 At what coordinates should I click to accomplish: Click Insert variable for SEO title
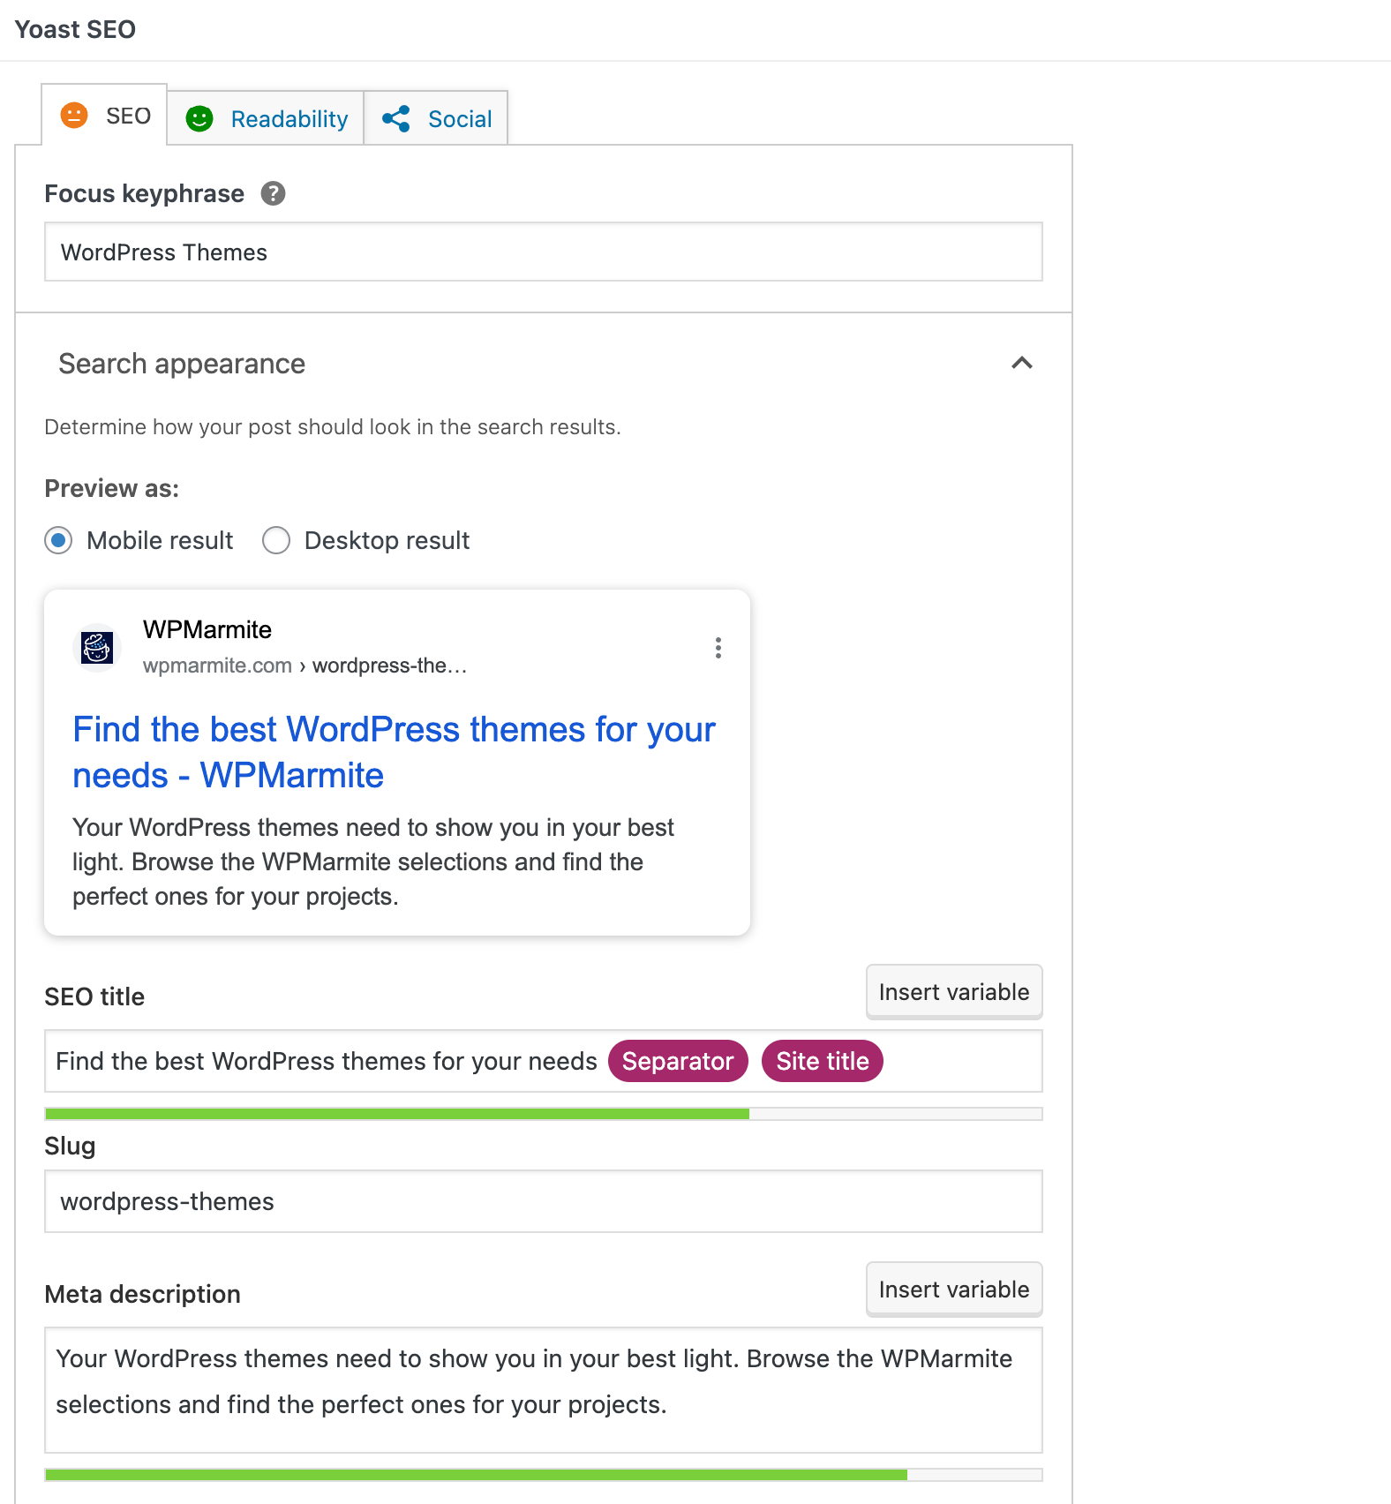[x=953, y=991]
